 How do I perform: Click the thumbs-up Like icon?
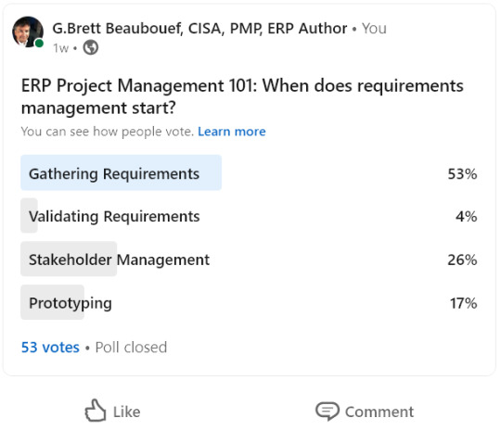pyautogui.click(x=96, y=411)
